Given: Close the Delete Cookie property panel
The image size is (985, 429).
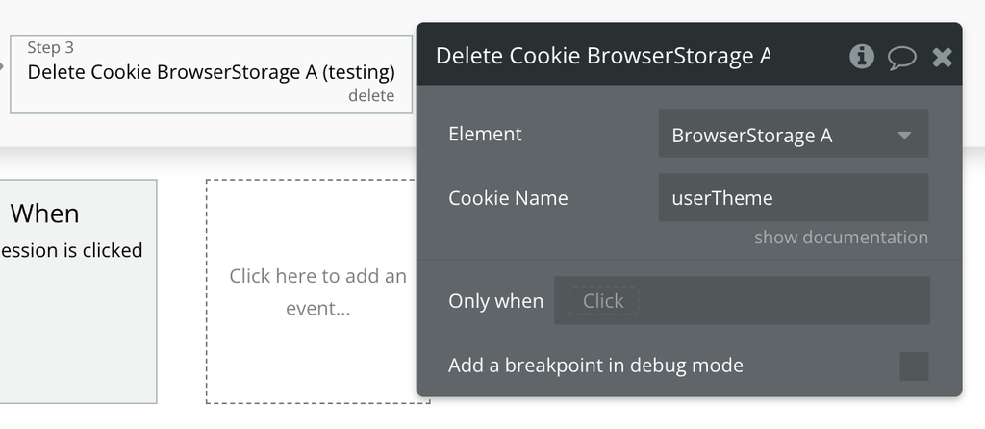Looking at the screenshot, I should coord(942,58).
